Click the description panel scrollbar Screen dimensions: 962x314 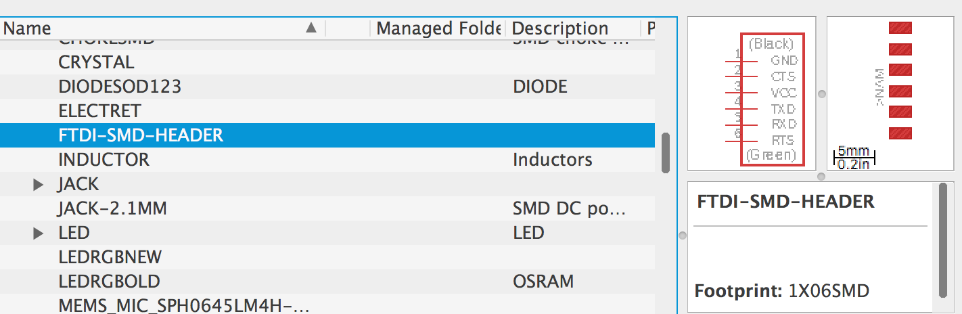coord(943,240)
